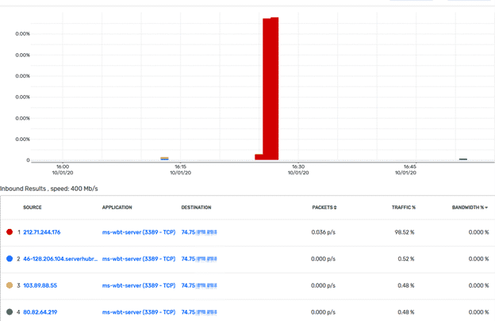Open ms-wbt-server application link in row 2
This screenshot has width=495, height=321.
coord(139,259)
